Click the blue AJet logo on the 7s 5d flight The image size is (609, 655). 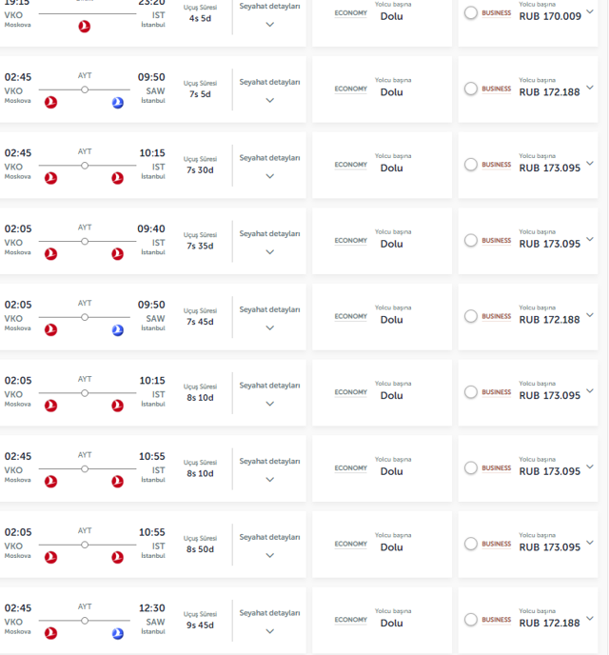[x=118, y=103]
